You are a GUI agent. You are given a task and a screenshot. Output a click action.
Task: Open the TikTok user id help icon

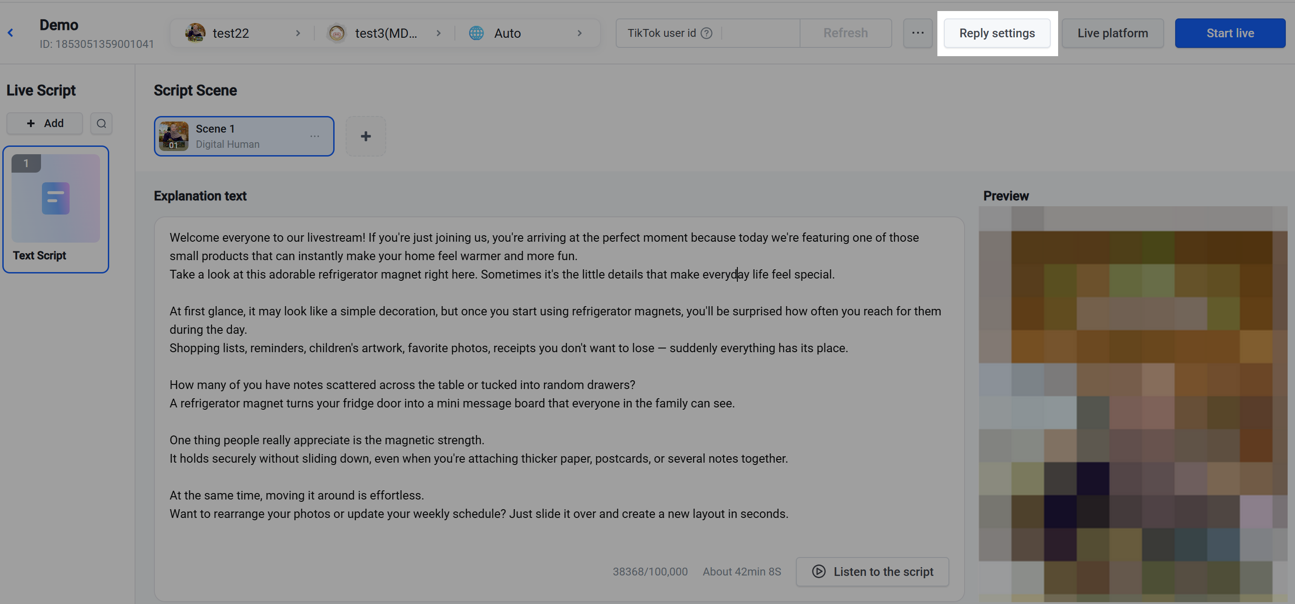point(706,33)
